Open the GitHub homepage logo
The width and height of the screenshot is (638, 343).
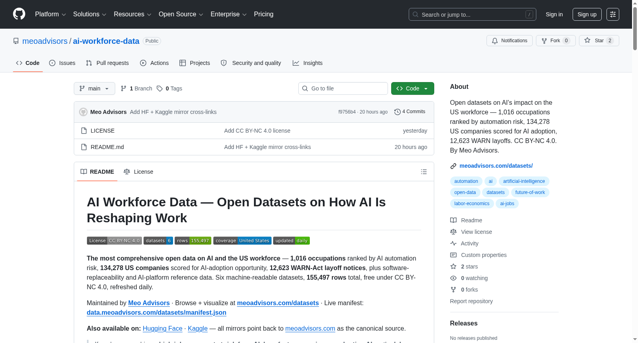point(19,14)
